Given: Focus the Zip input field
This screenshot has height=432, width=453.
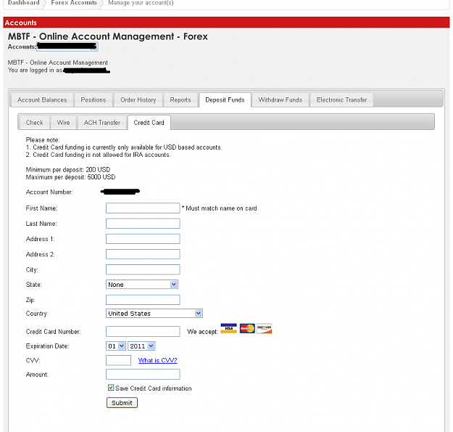Looking at the screenshot, I should tap(143, 300).
